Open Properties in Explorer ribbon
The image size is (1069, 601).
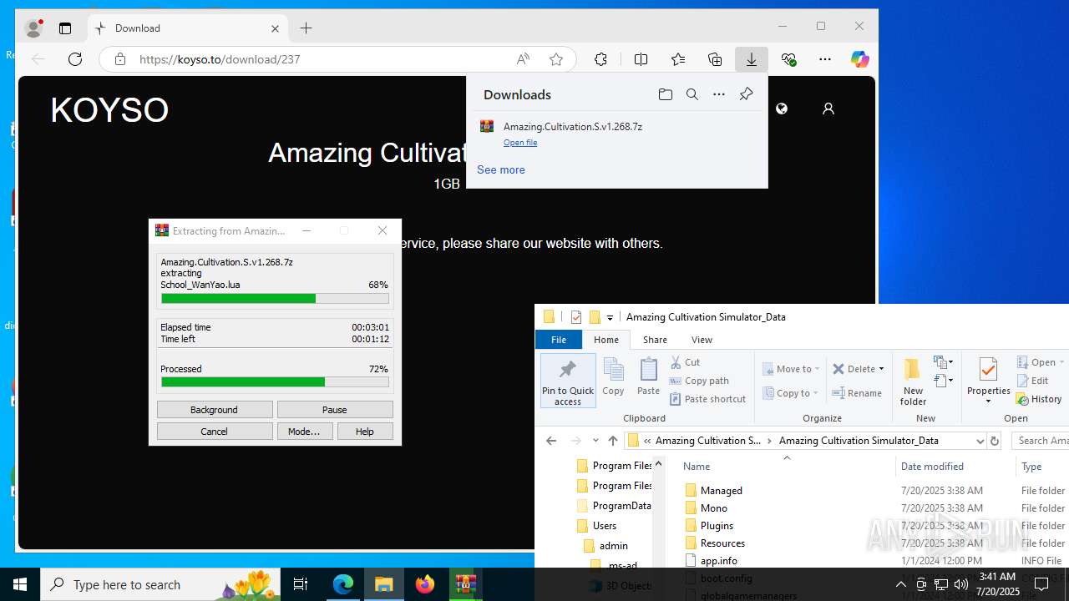[x=989, y=380]
